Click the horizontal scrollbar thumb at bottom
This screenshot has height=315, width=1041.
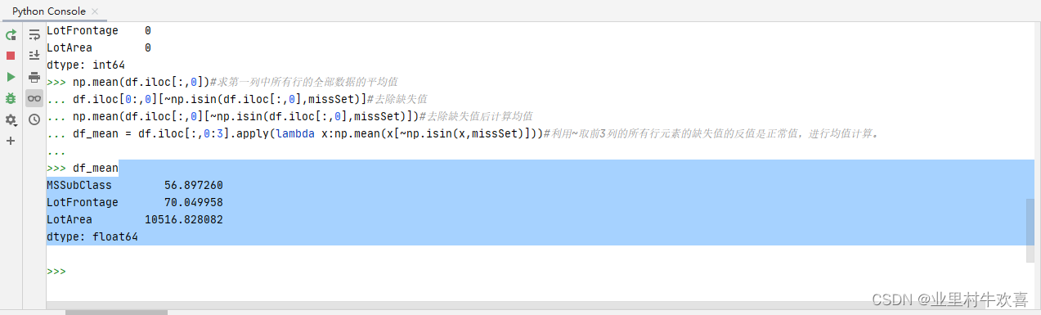116,312
